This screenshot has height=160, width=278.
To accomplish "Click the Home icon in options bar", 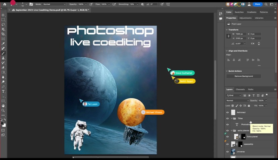I will [4, 4].
